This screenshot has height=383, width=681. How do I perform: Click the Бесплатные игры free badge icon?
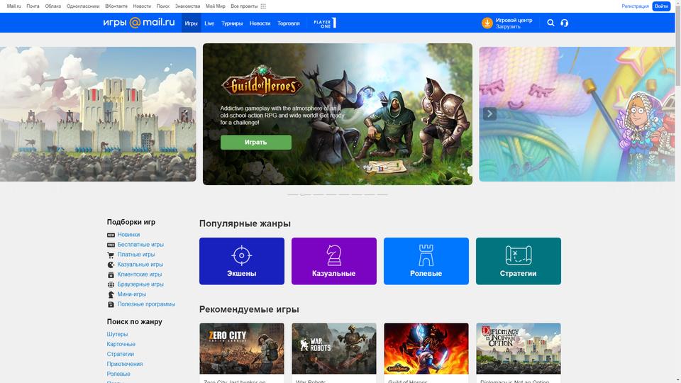coord(111,245)
